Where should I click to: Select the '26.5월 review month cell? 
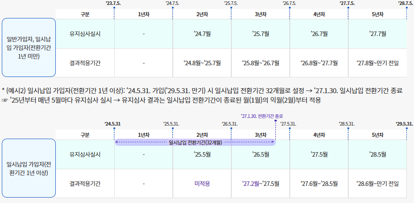(261, 154)
